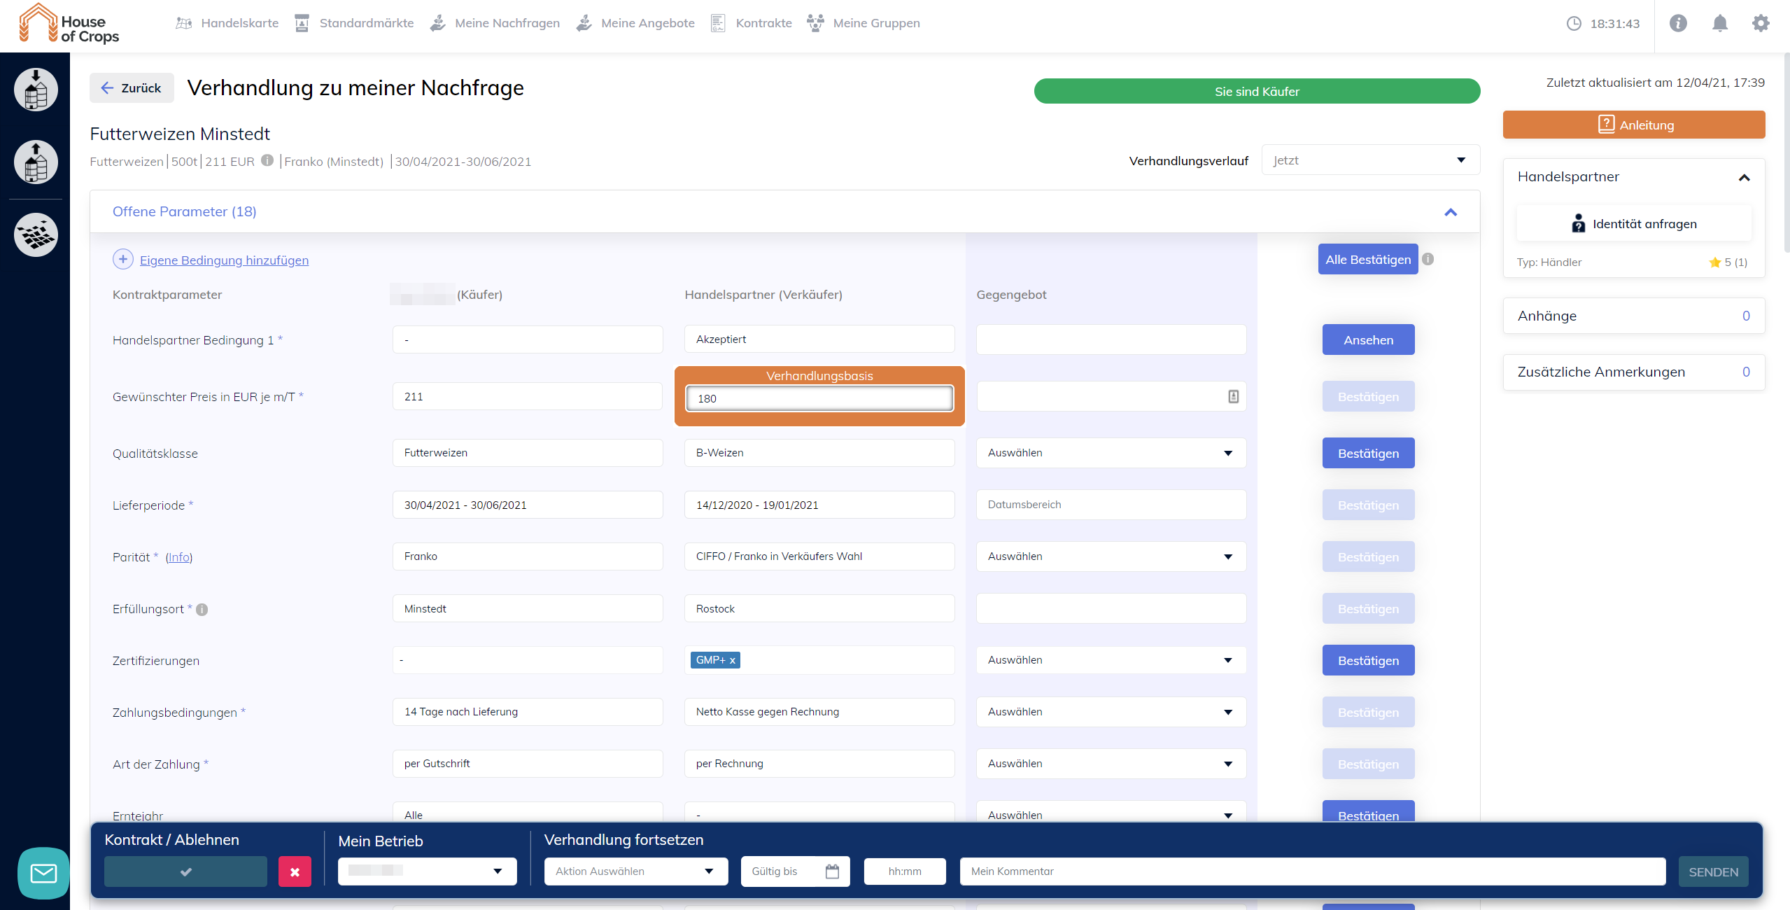Click info icon beside Alle Bestätigen

click(1428, 259)
